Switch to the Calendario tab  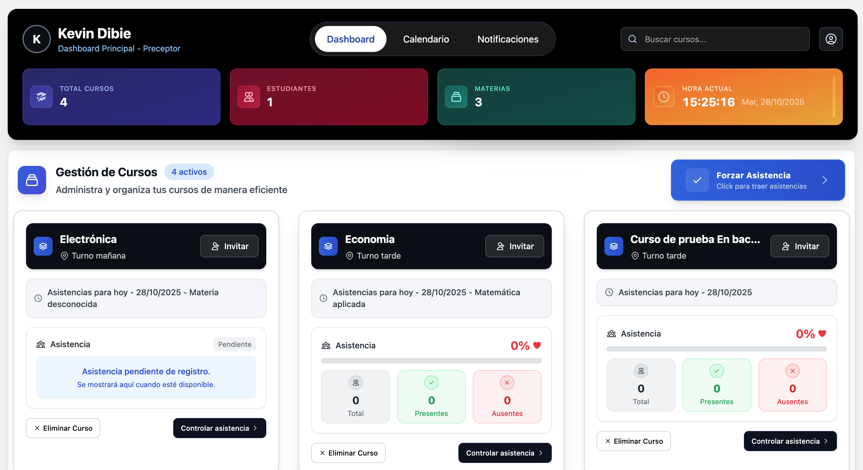[426, 39]
